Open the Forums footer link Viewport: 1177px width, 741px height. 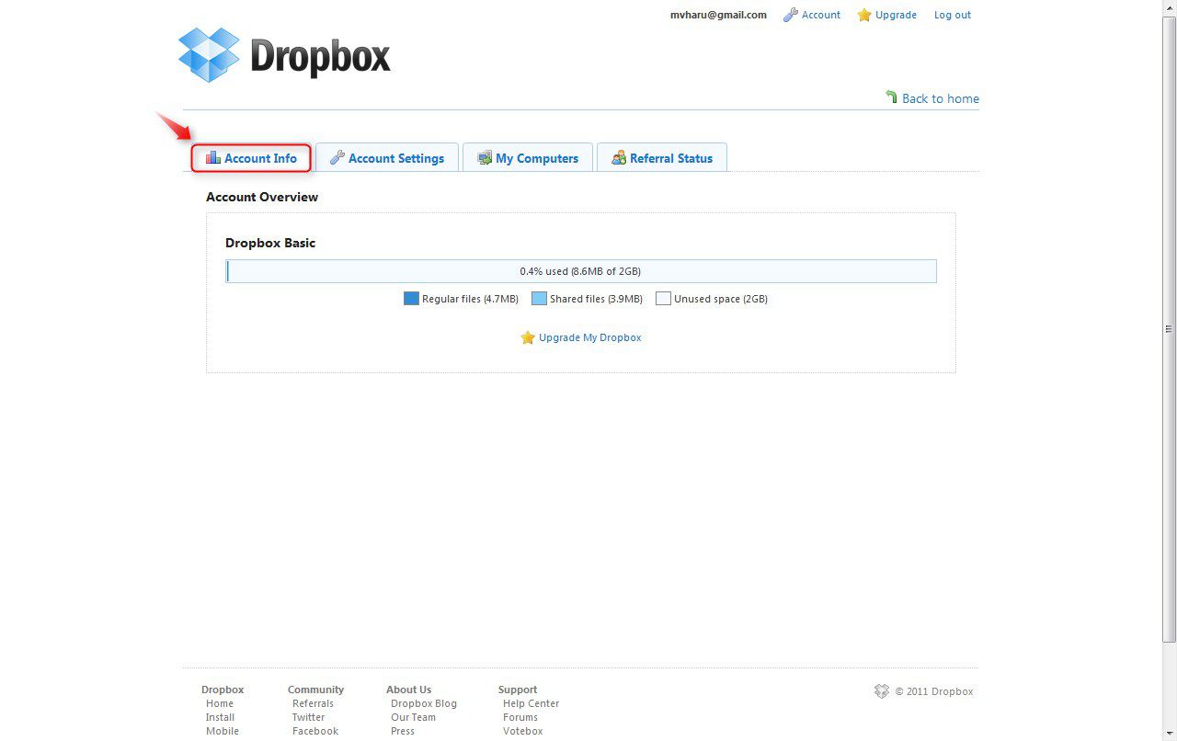click(x=520, y=717)
